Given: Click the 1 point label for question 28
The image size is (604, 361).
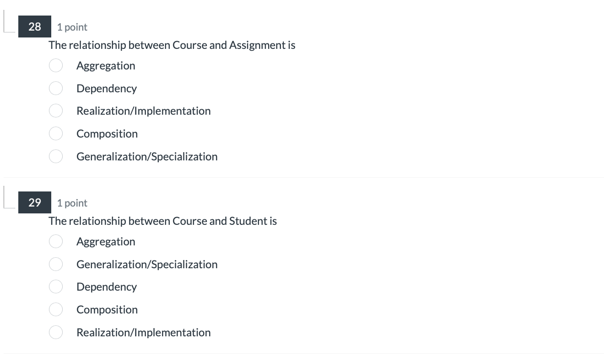Looking at the screenshot, I should (72, 27).
